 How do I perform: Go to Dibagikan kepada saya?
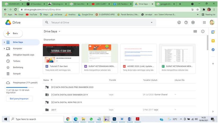(x=23, y=55)
